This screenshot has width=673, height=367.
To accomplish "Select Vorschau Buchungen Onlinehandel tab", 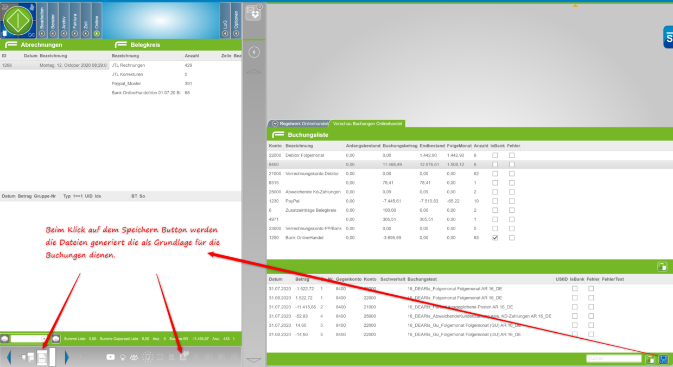I will point(367,124).
